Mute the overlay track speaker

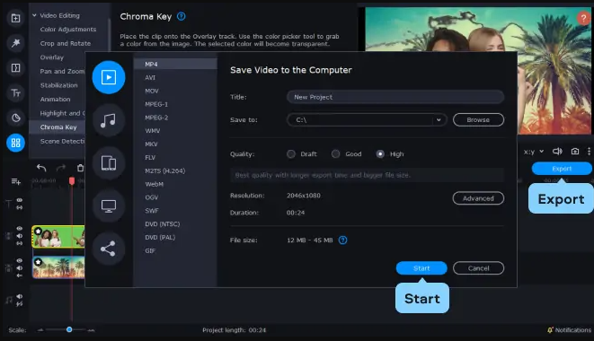pyautogui.click(x=19, y=236)
